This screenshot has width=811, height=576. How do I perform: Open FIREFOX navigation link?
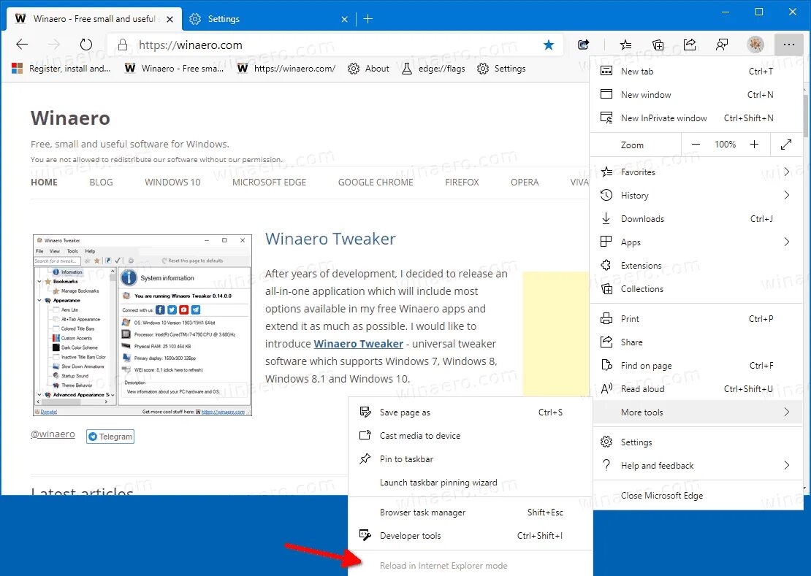tap(462, 183)
